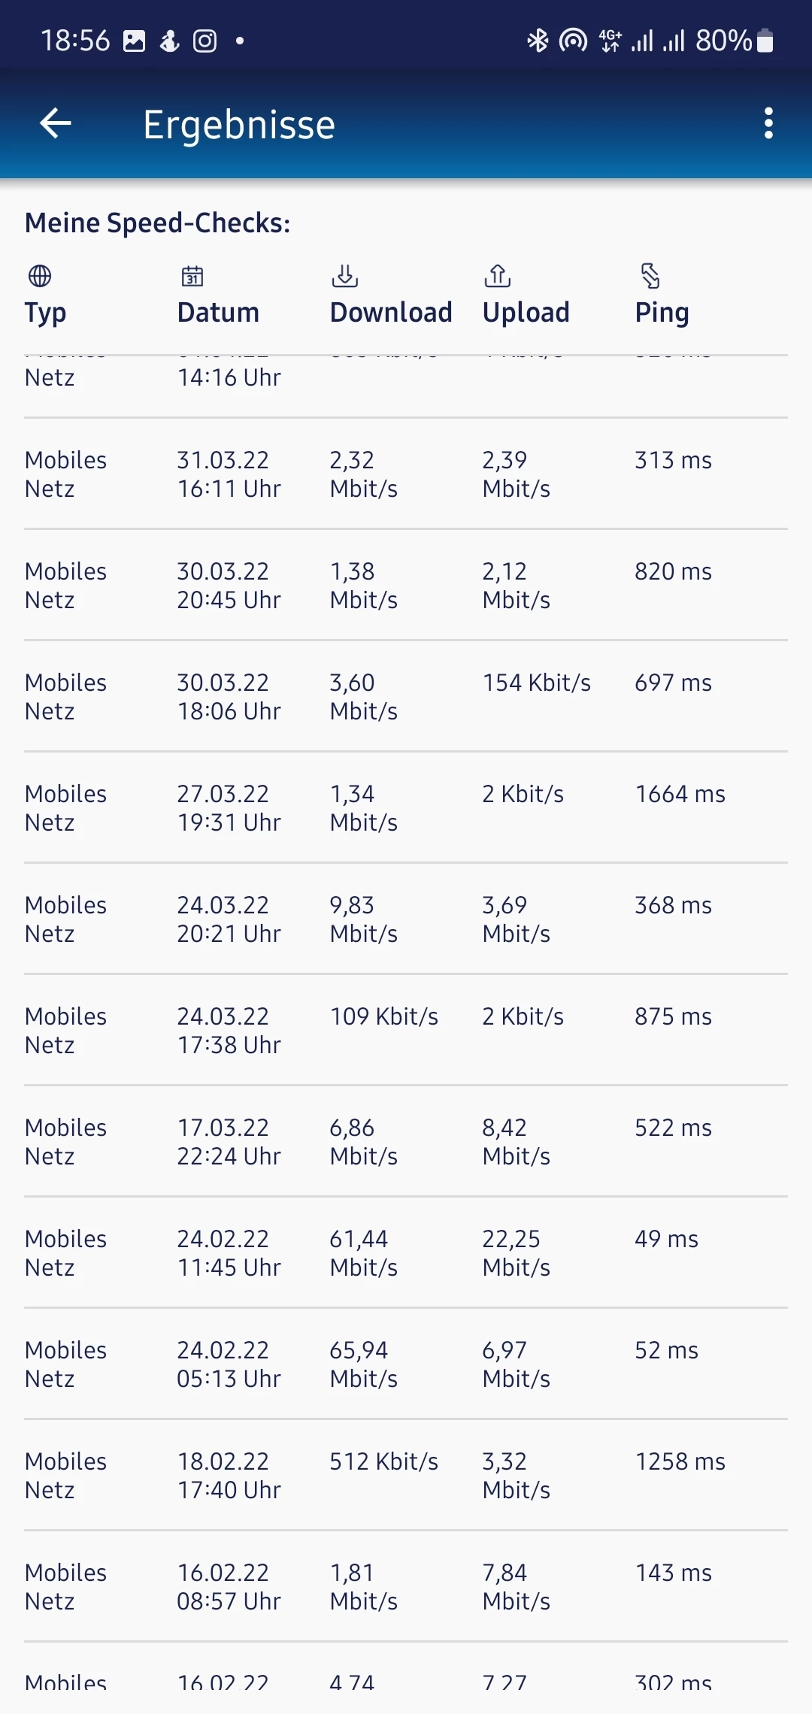
Task: Select the Download column header
Action: click(x=391, y=312)
